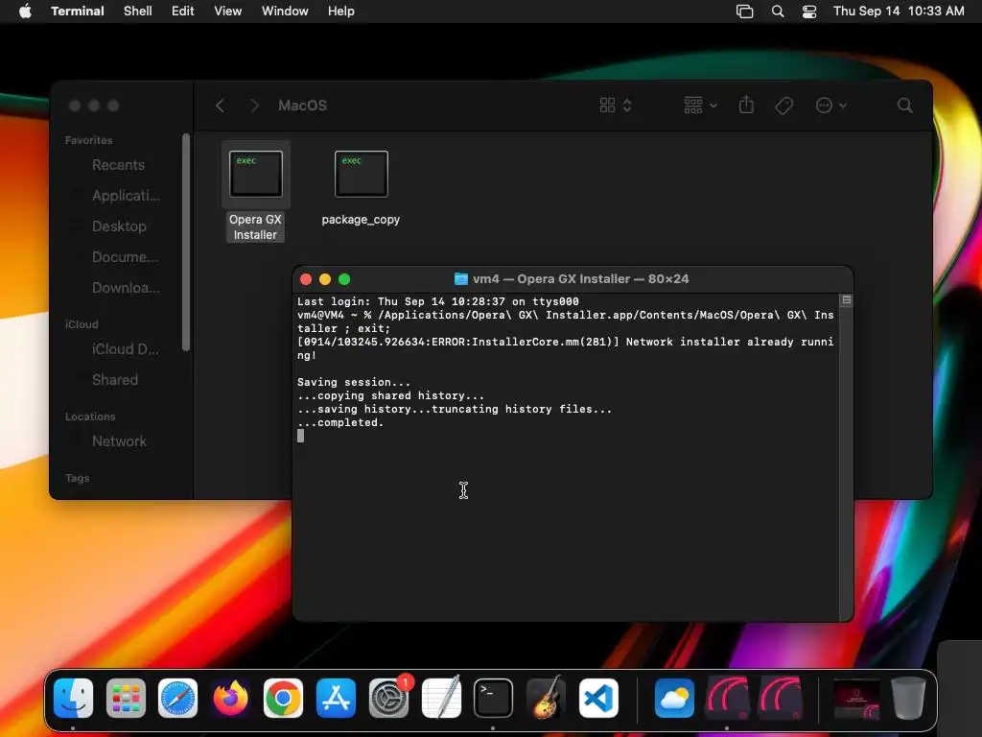The image size is (982, 737).
Task: Restore the minimized window thumbnail in the Dock
Action: tap(856, 699)
